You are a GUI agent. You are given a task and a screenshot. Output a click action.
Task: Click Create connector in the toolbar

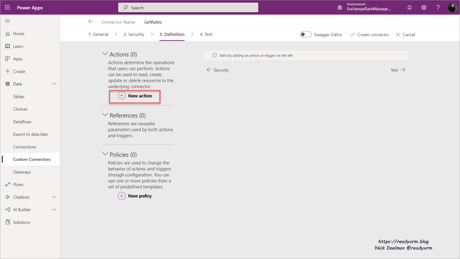369,35
